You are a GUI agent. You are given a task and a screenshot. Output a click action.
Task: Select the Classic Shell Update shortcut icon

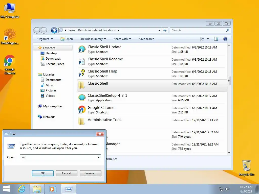82,49
